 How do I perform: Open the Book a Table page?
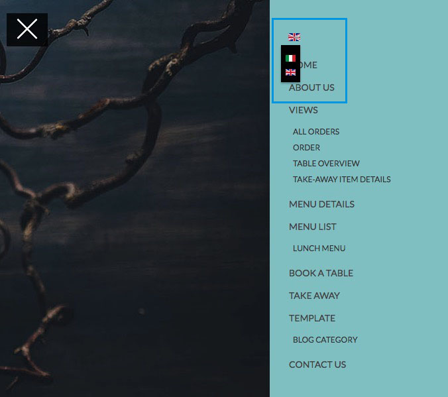pos(321,273)
